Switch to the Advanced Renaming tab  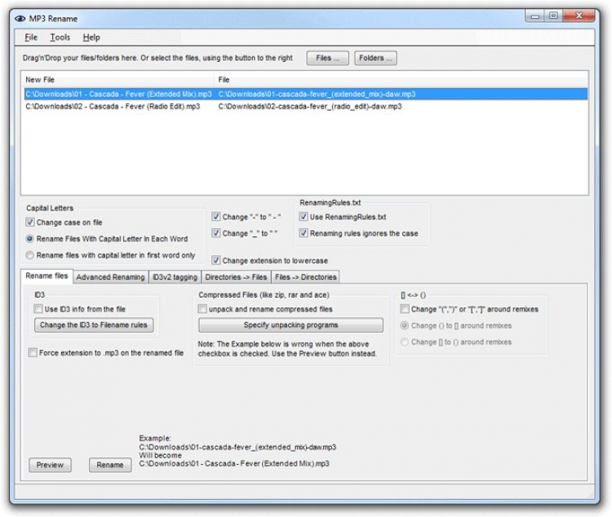click(x=110, y=277)
